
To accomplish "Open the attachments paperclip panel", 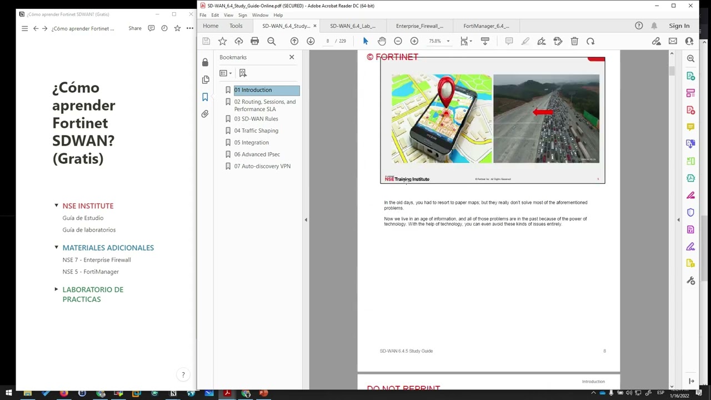I will point(205,114).
